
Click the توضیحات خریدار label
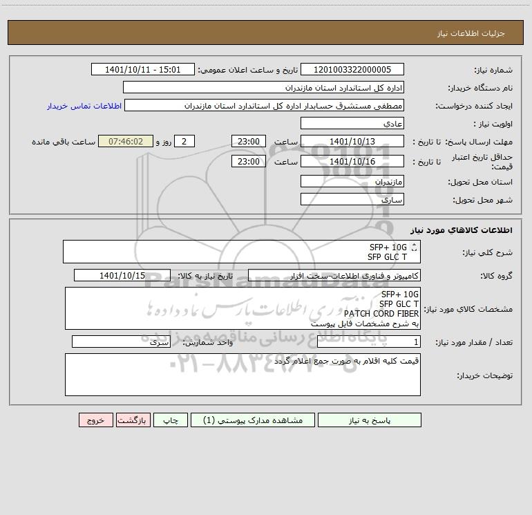484,375
